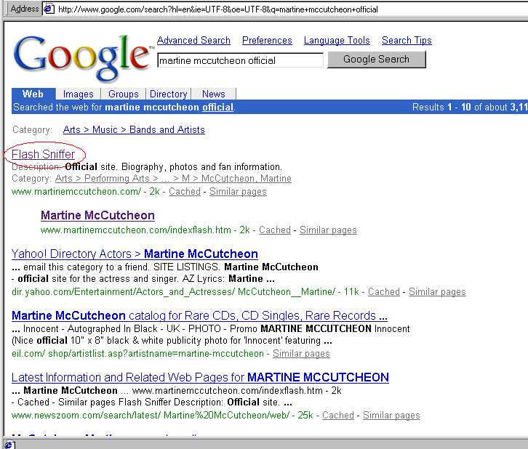Open Arts > Music > Bands and Artists category
Image resolution: width=528 pixels, height=449 pixels.
pyautogui.click(x=134, y=130)
